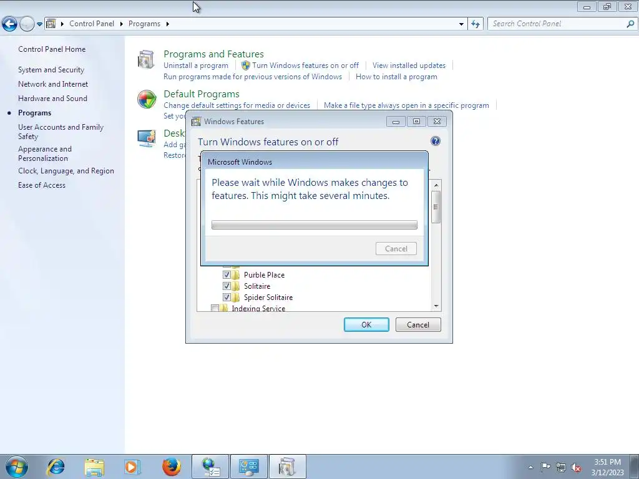Click the Control Panel icon in address bar

pos(51,24)
